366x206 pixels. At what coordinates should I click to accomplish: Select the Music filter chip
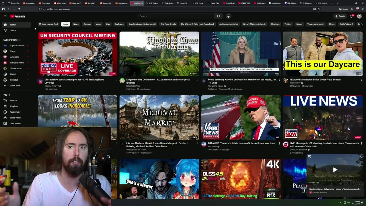[x=98, y=24]
